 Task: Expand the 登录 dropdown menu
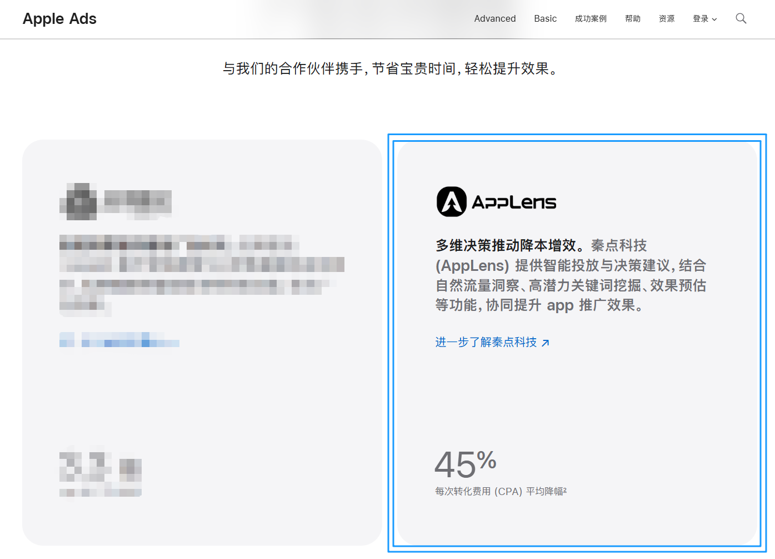click(704, 18)
